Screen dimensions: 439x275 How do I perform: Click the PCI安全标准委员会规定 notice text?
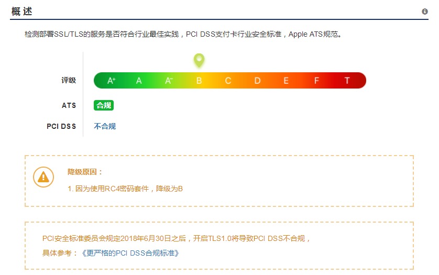tap(177, 238)
